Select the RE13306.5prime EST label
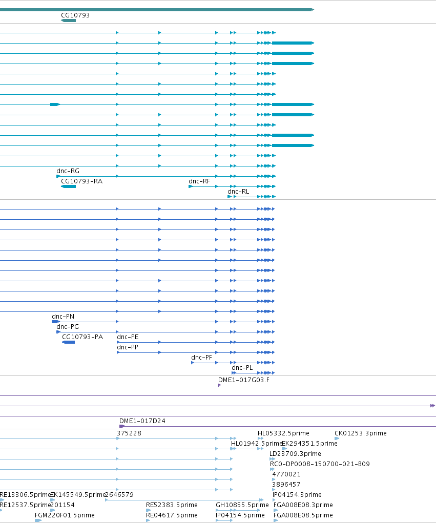The width and height of the screenshot is (436, 523). click(25, 495)
